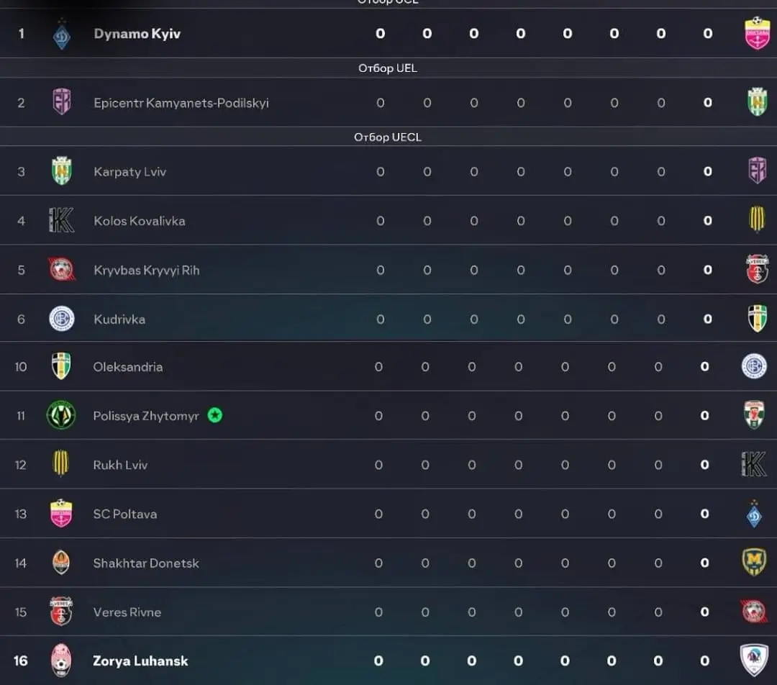Click Kudrivka crest beside its team name
The image size is (777, 685).
coord(62,319)
